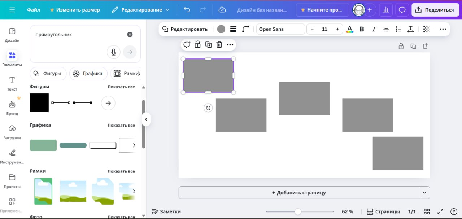Click the Поделиться share button

click(435, 10)
